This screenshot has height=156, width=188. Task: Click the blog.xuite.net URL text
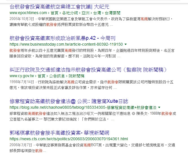pos(83,108)
